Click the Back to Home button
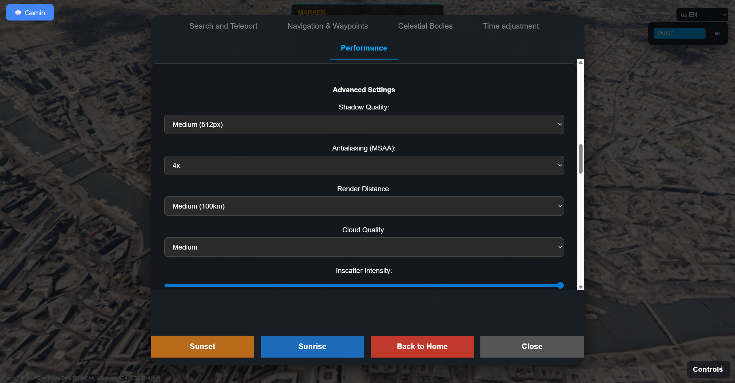 422,346
